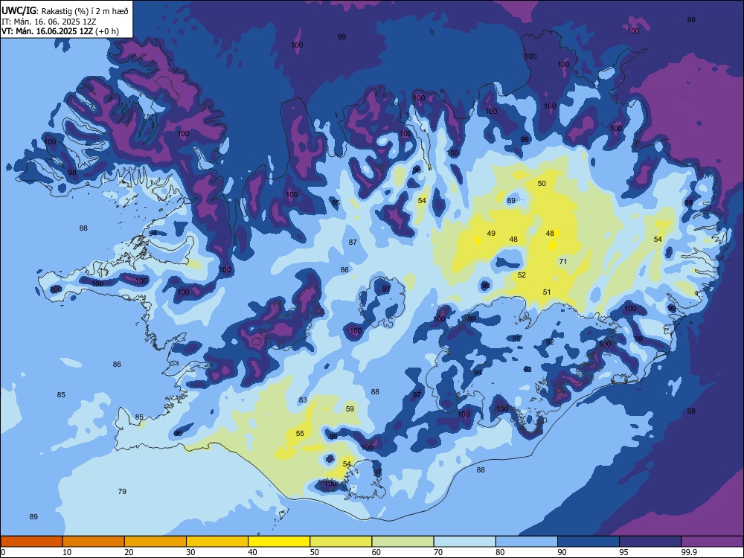Click the map value '92' on the glacier area

(550, 342)
